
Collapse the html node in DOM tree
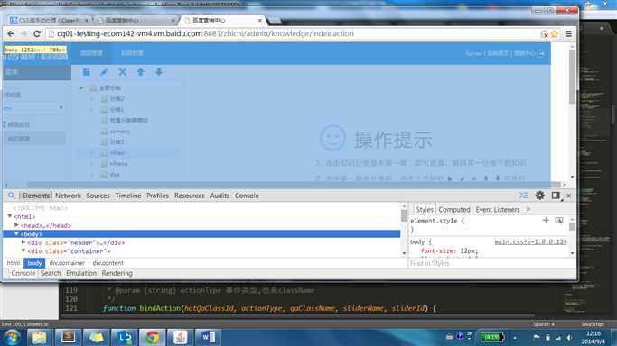coord(10,216)
